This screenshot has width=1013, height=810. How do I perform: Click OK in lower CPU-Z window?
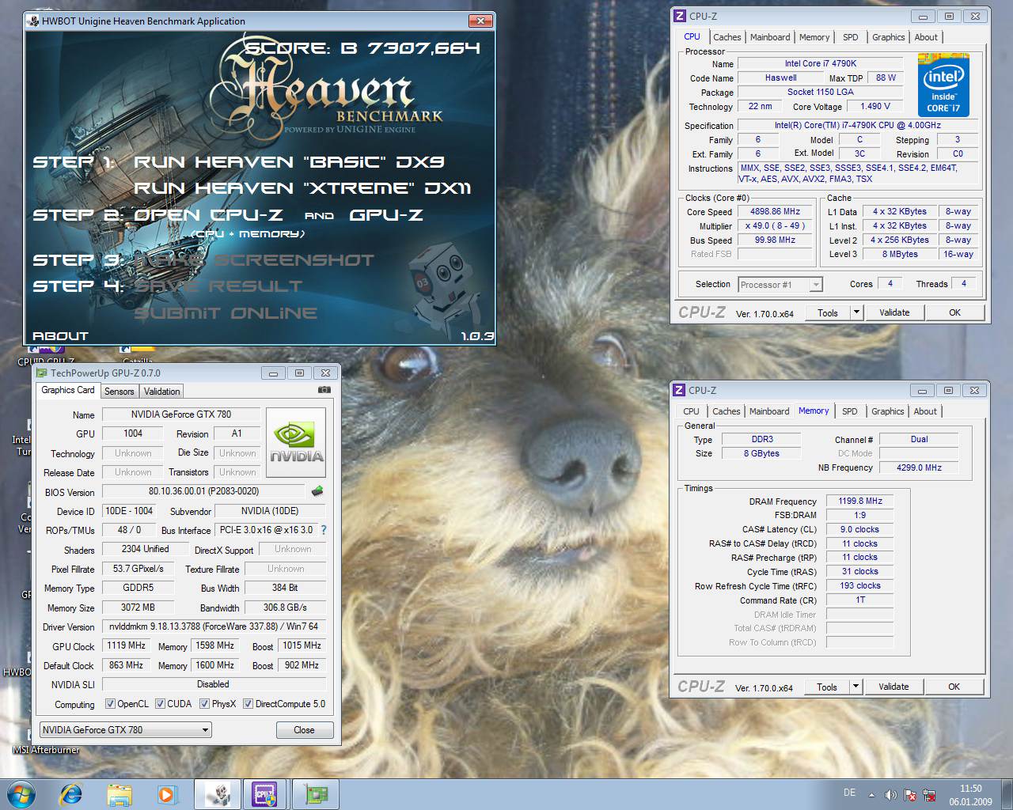954,687
